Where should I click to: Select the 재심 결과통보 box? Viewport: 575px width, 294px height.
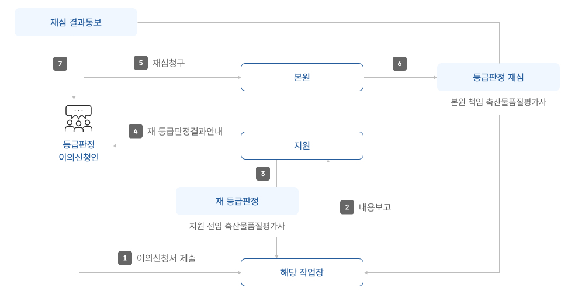pyautogui.click(x=76, y=22)
